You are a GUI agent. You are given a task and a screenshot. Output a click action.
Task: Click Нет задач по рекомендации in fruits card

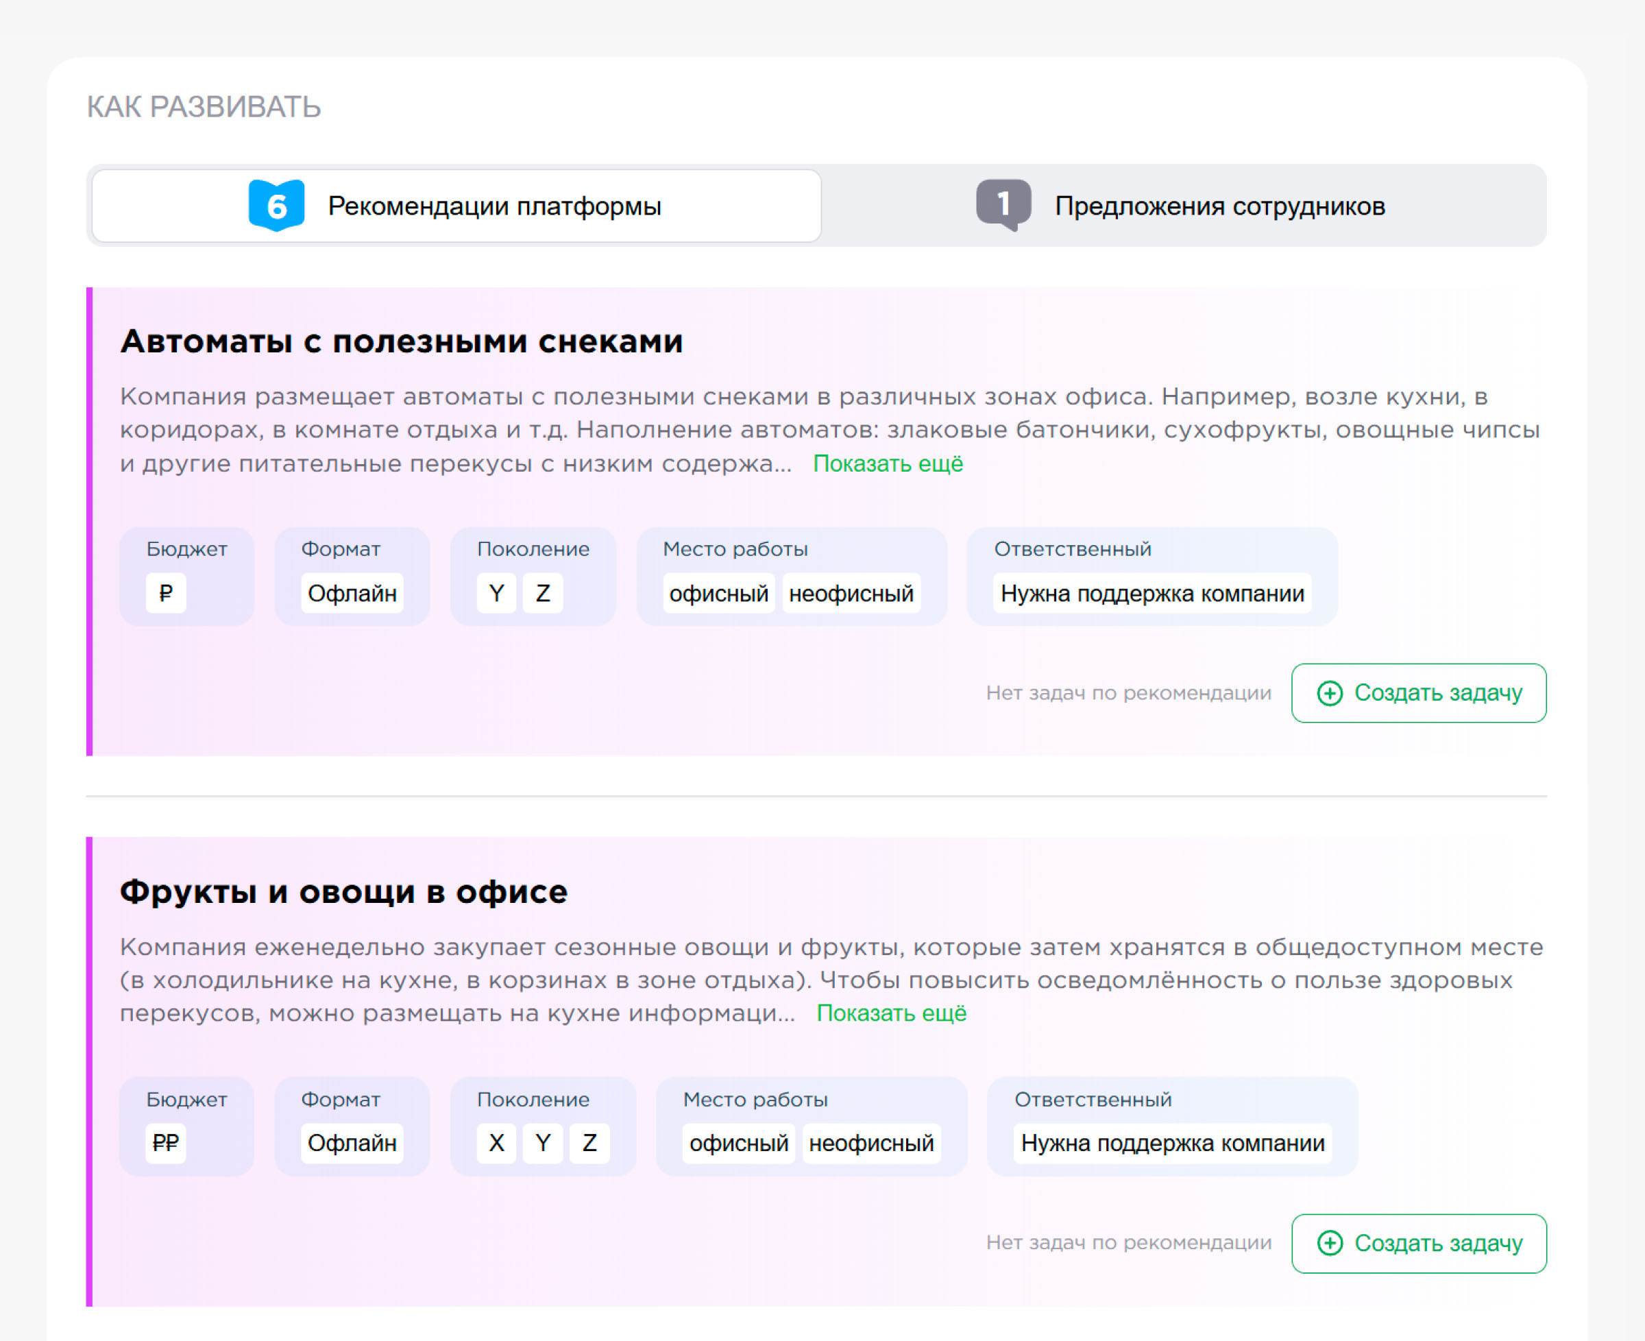coord(1128,1243)
